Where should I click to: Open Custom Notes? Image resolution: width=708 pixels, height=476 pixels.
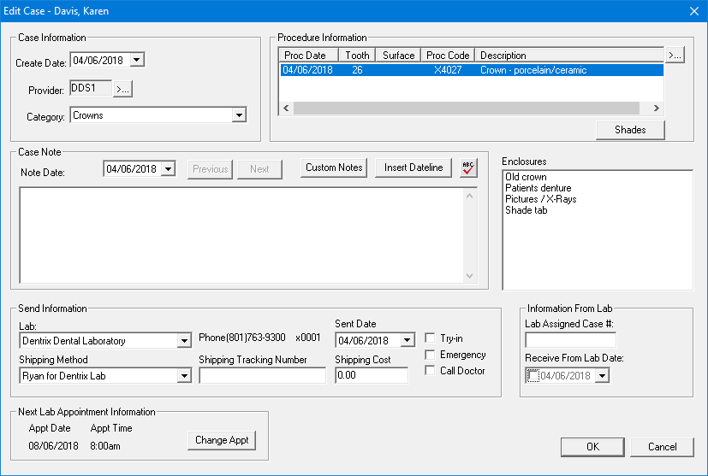(335, 167)
